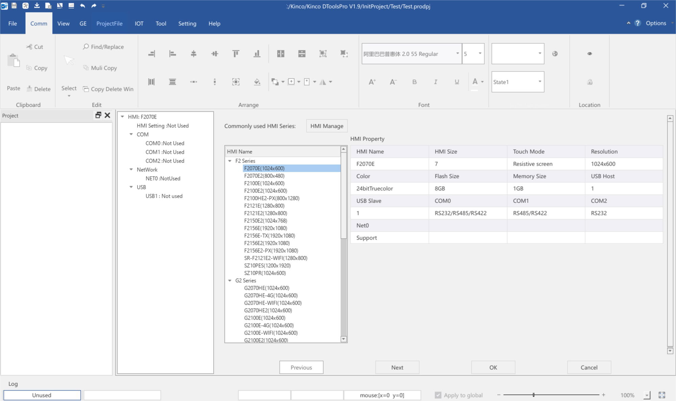The width and height of the screenshot is (676, 401).
Task: Click the paint bucket fill icon
Action: pos(257,82)
